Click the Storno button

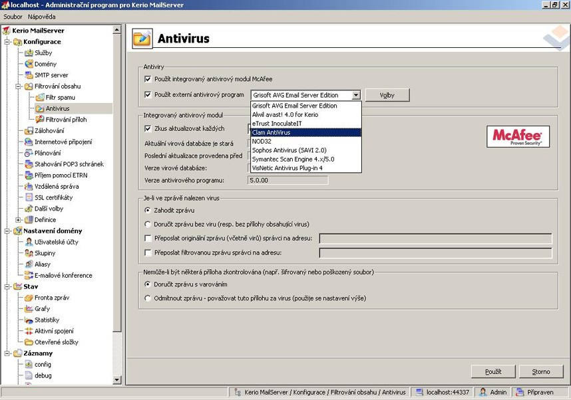pyautogui.click(x=541, y=371)
